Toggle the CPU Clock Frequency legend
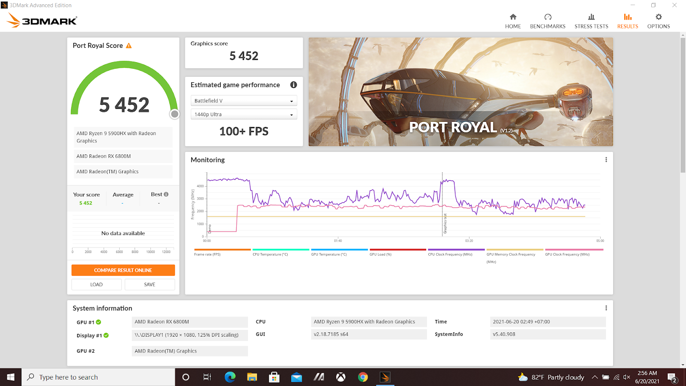Screen dimensions: 686x386 pyautogui.click(x=456, y=253)
